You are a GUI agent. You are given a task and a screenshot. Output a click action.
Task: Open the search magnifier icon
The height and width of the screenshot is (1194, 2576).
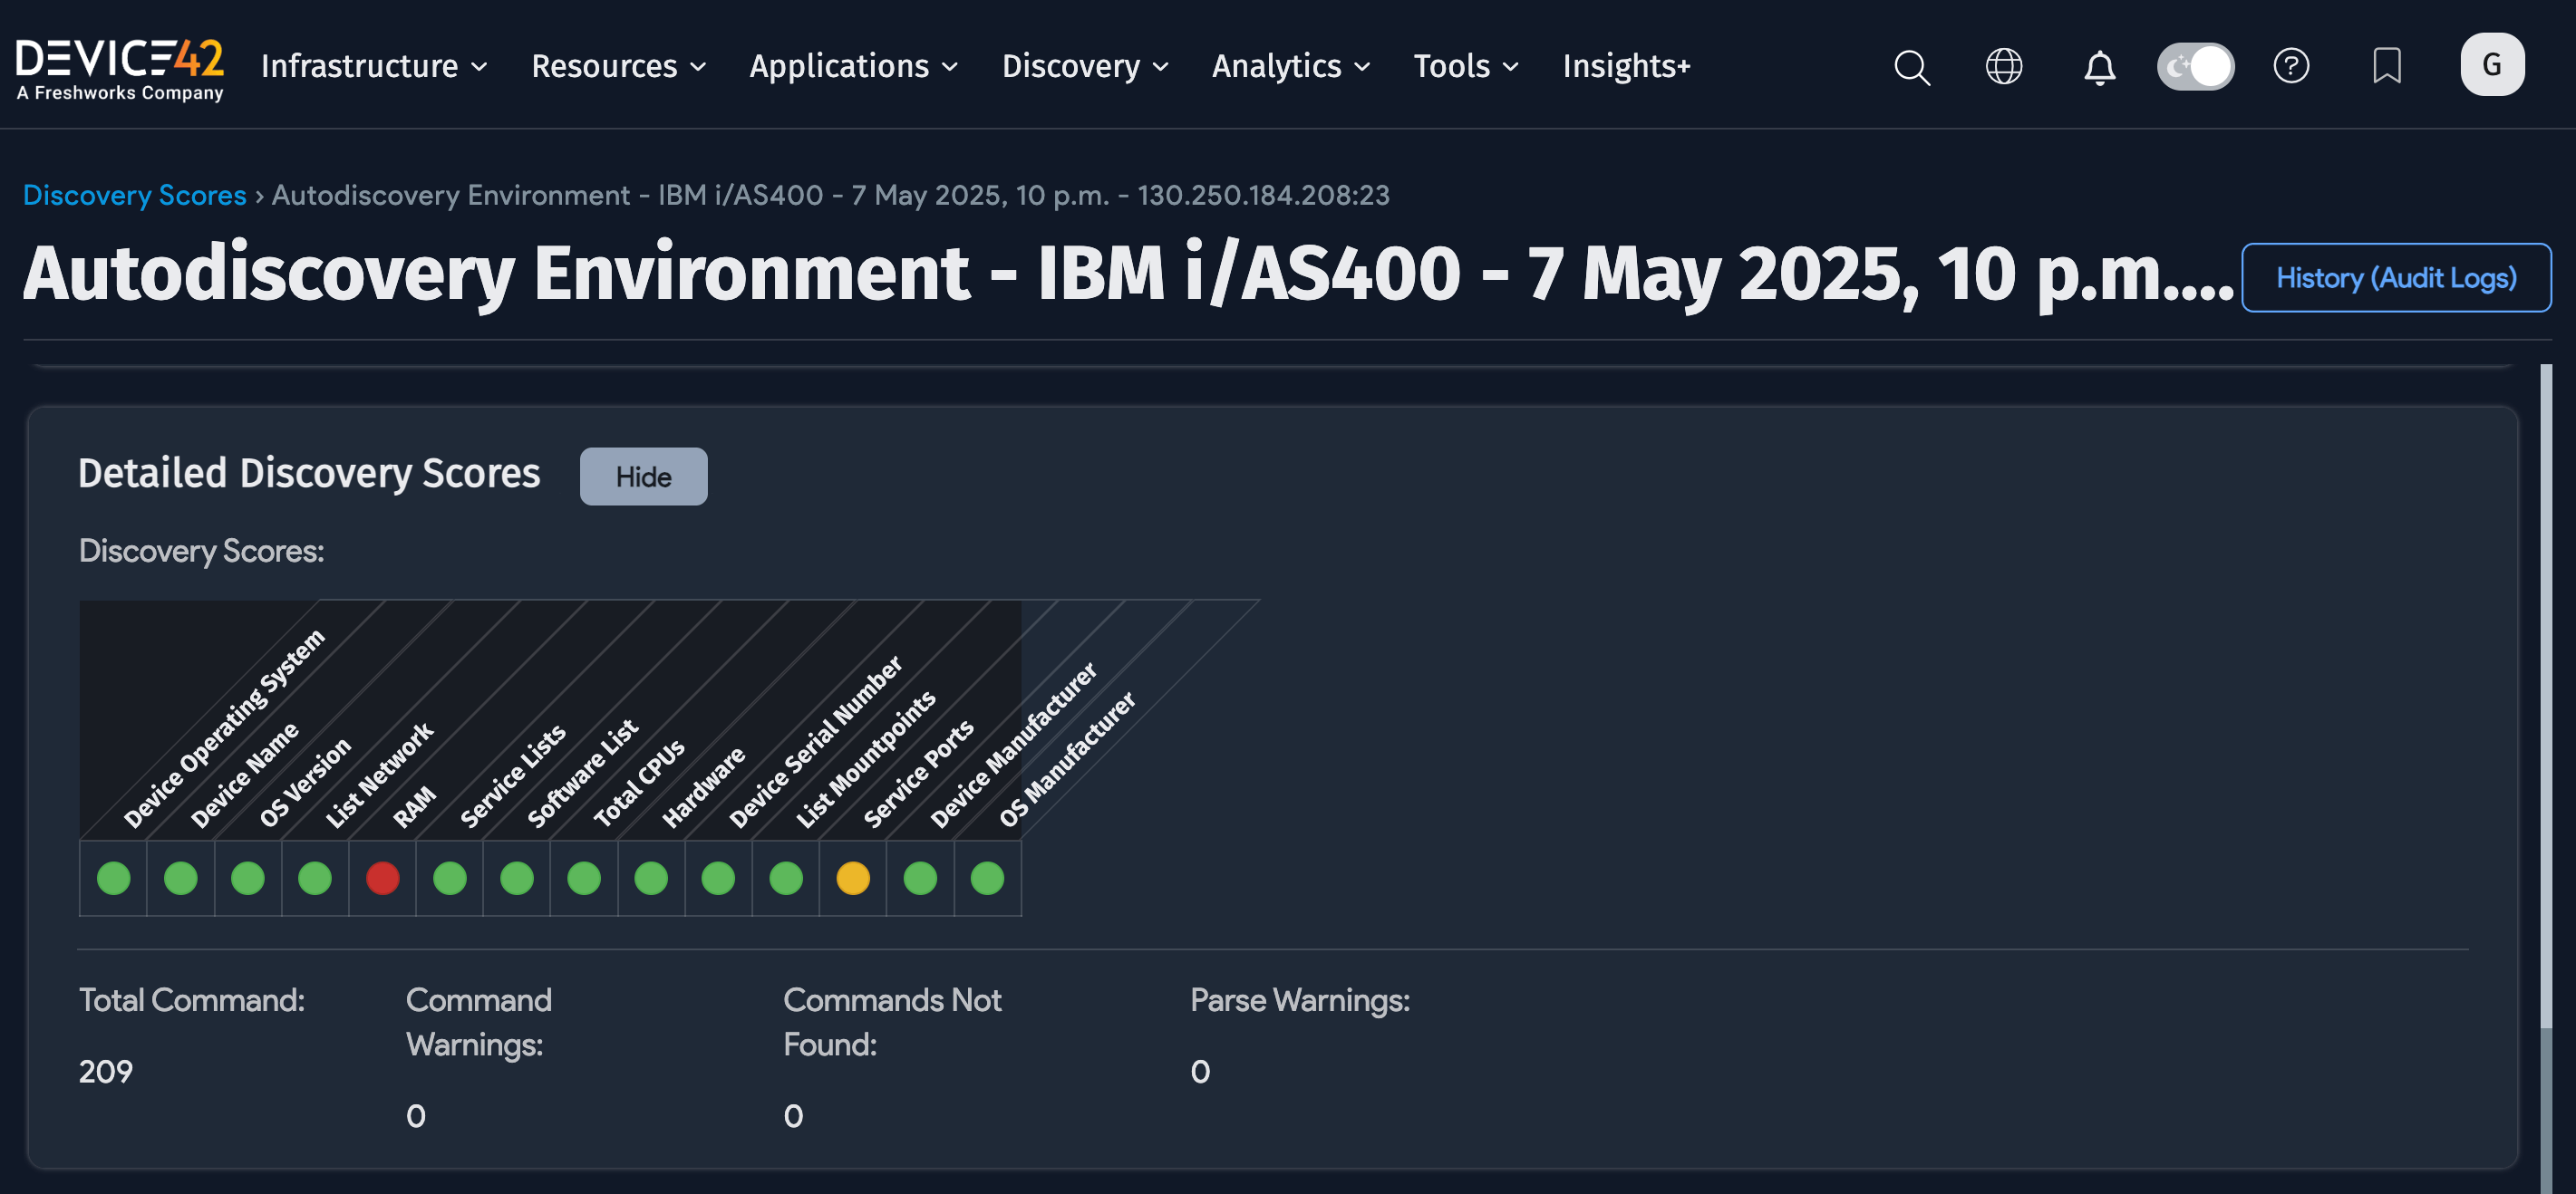point(1911,67)
